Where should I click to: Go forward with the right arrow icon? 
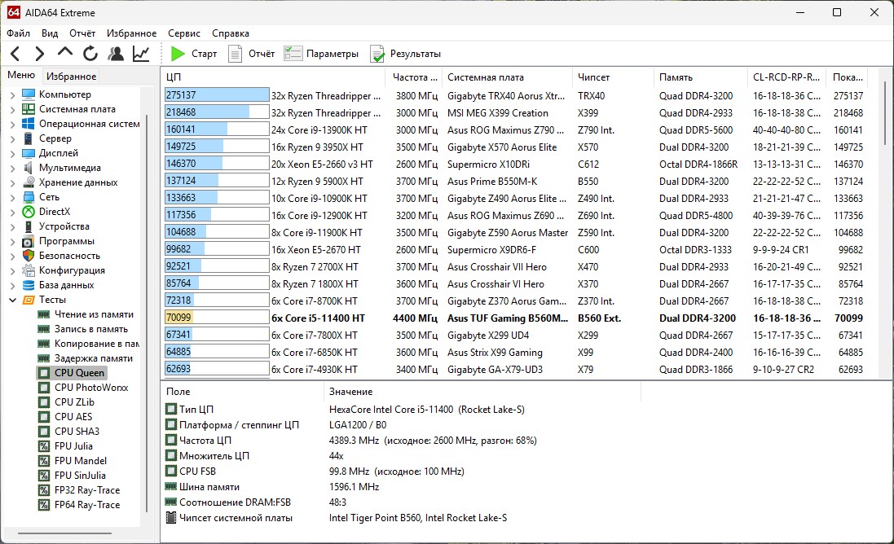(x=39, y=54)
